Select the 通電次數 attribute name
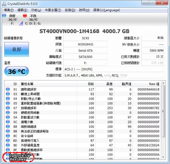This screenshot has width=170, height=164. (27, 122)
